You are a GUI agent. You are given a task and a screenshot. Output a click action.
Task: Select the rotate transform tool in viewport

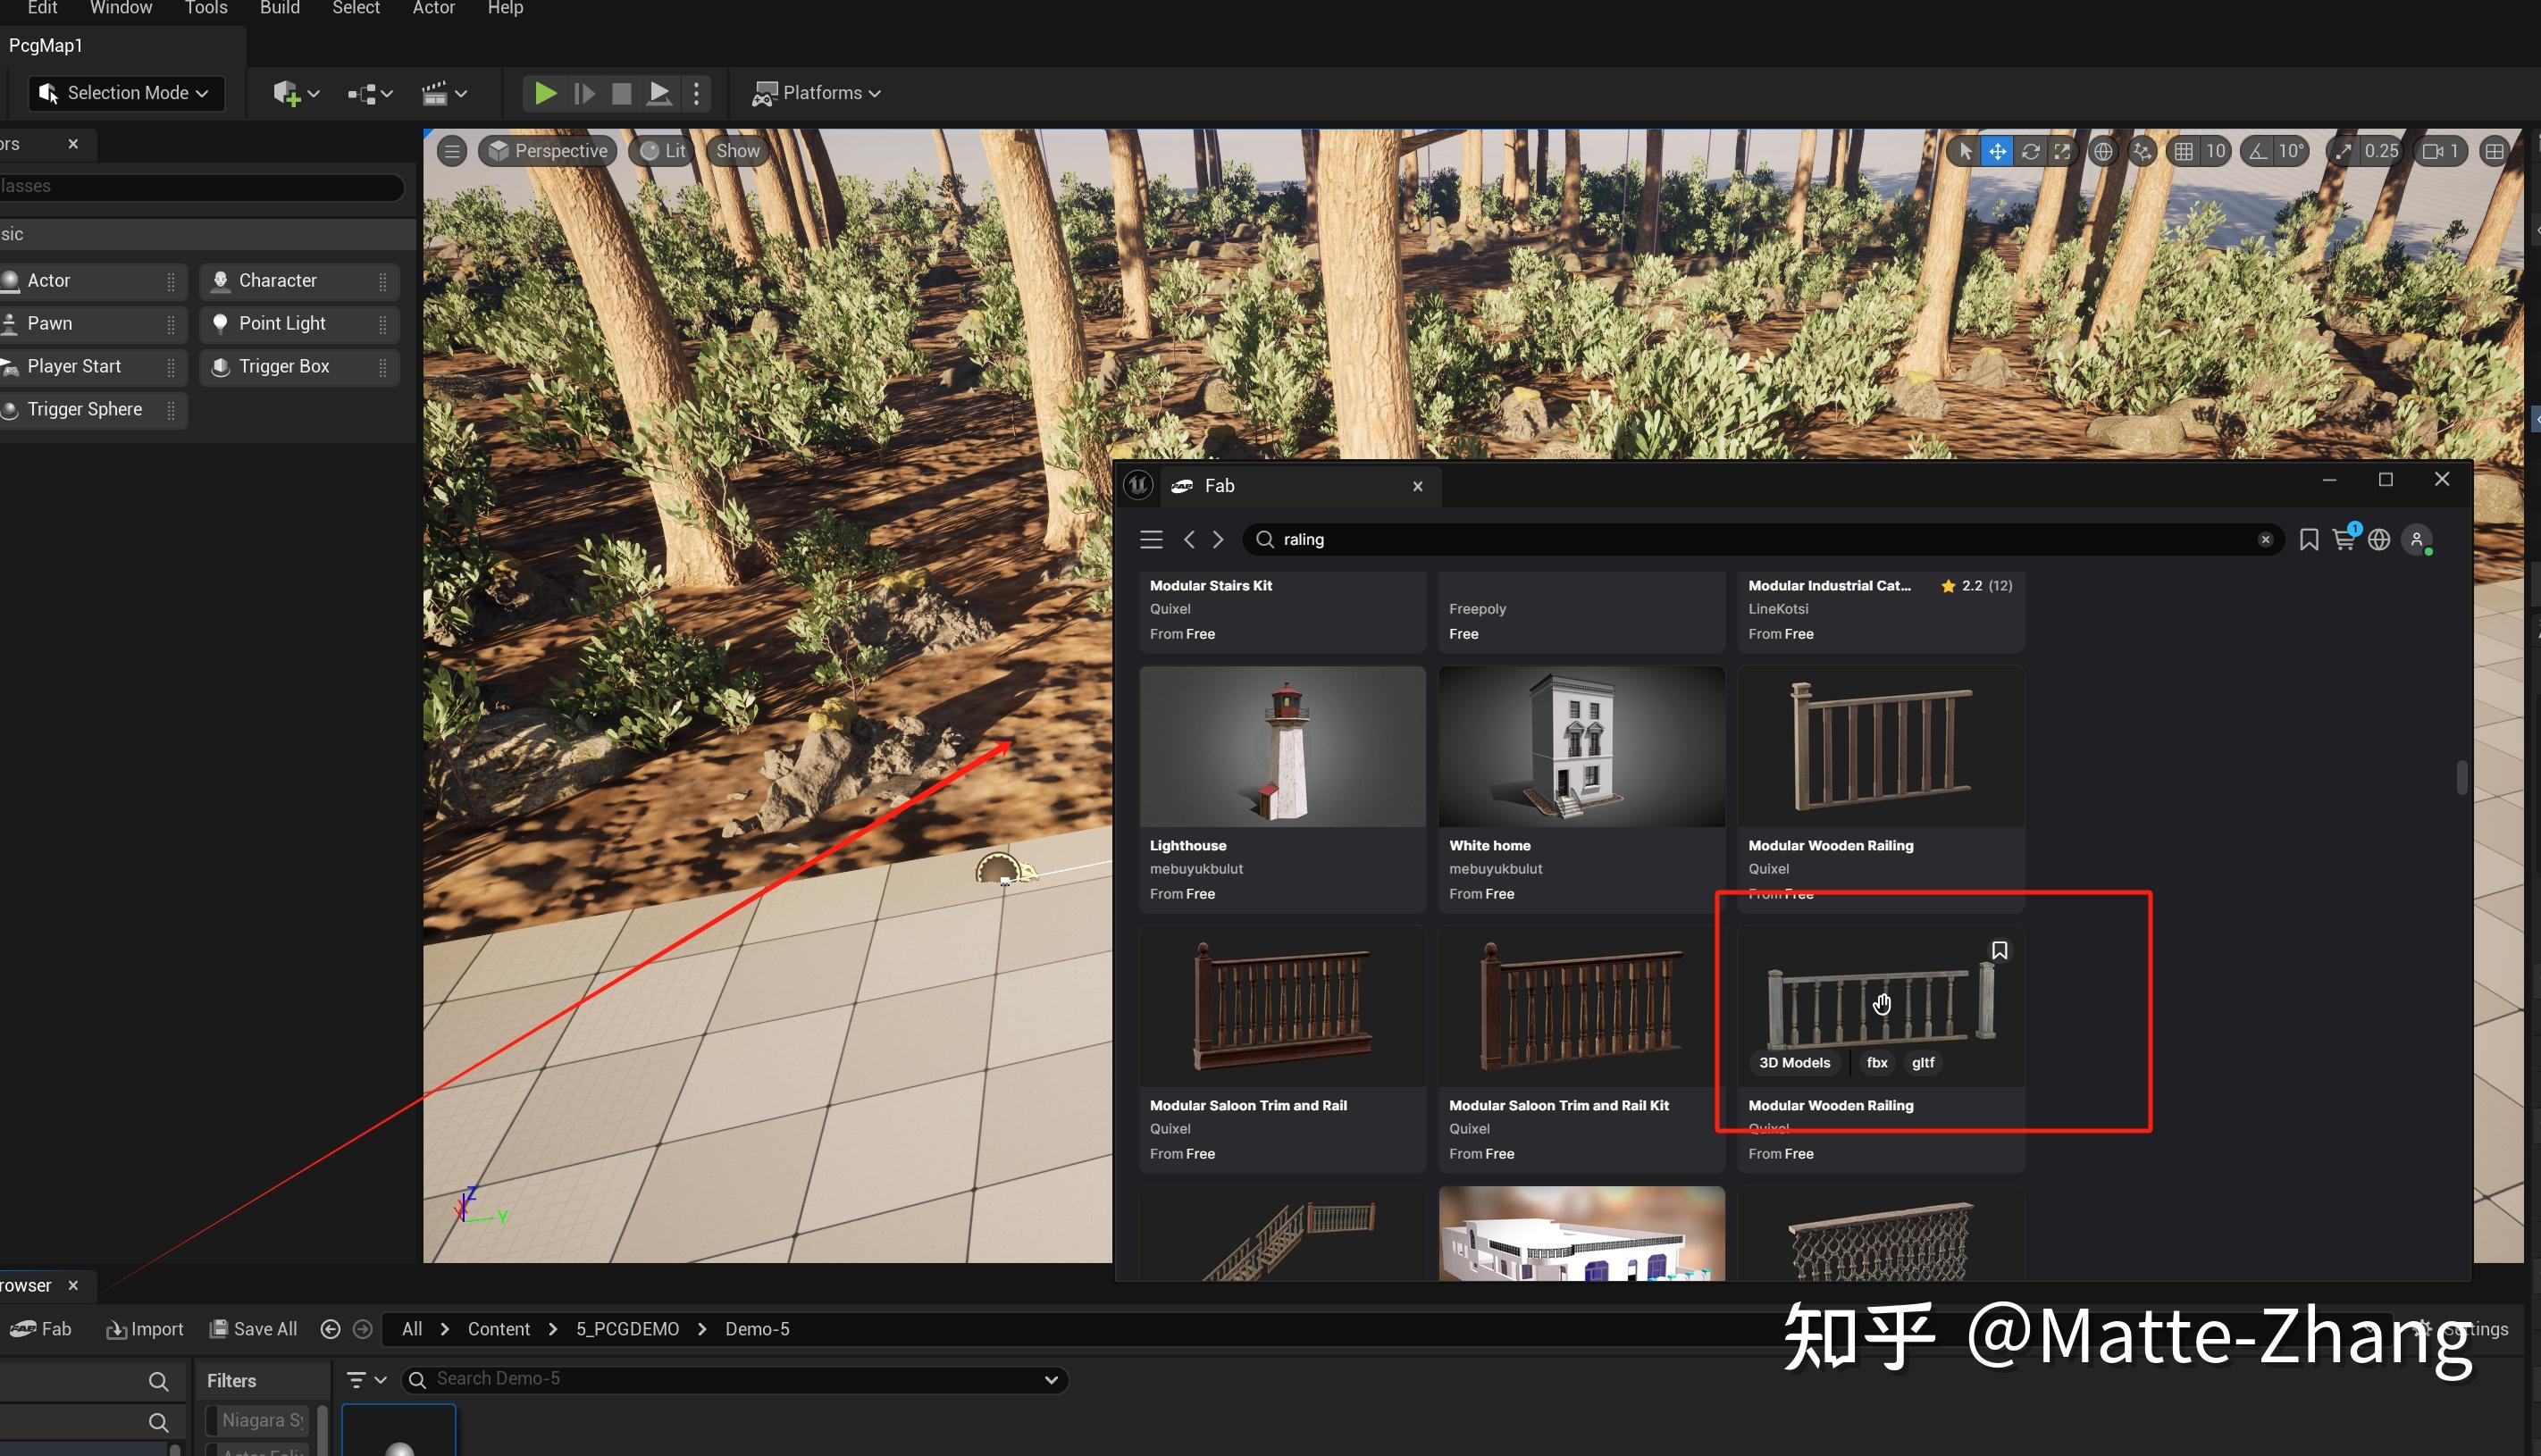pyautogui.click(x=2030, y=151)
